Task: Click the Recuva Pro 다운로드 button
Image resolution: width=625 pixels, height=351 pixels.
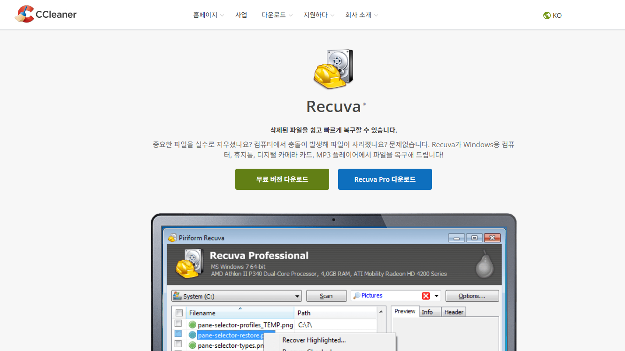Action: pyautogui.click(x=385, y=179)
